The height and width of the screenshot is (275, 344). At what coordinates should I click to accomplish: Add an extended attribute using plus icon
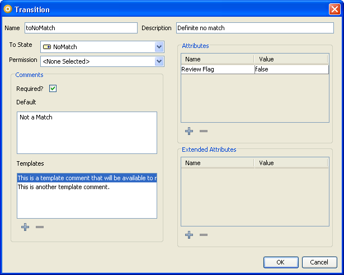(189, 235)
